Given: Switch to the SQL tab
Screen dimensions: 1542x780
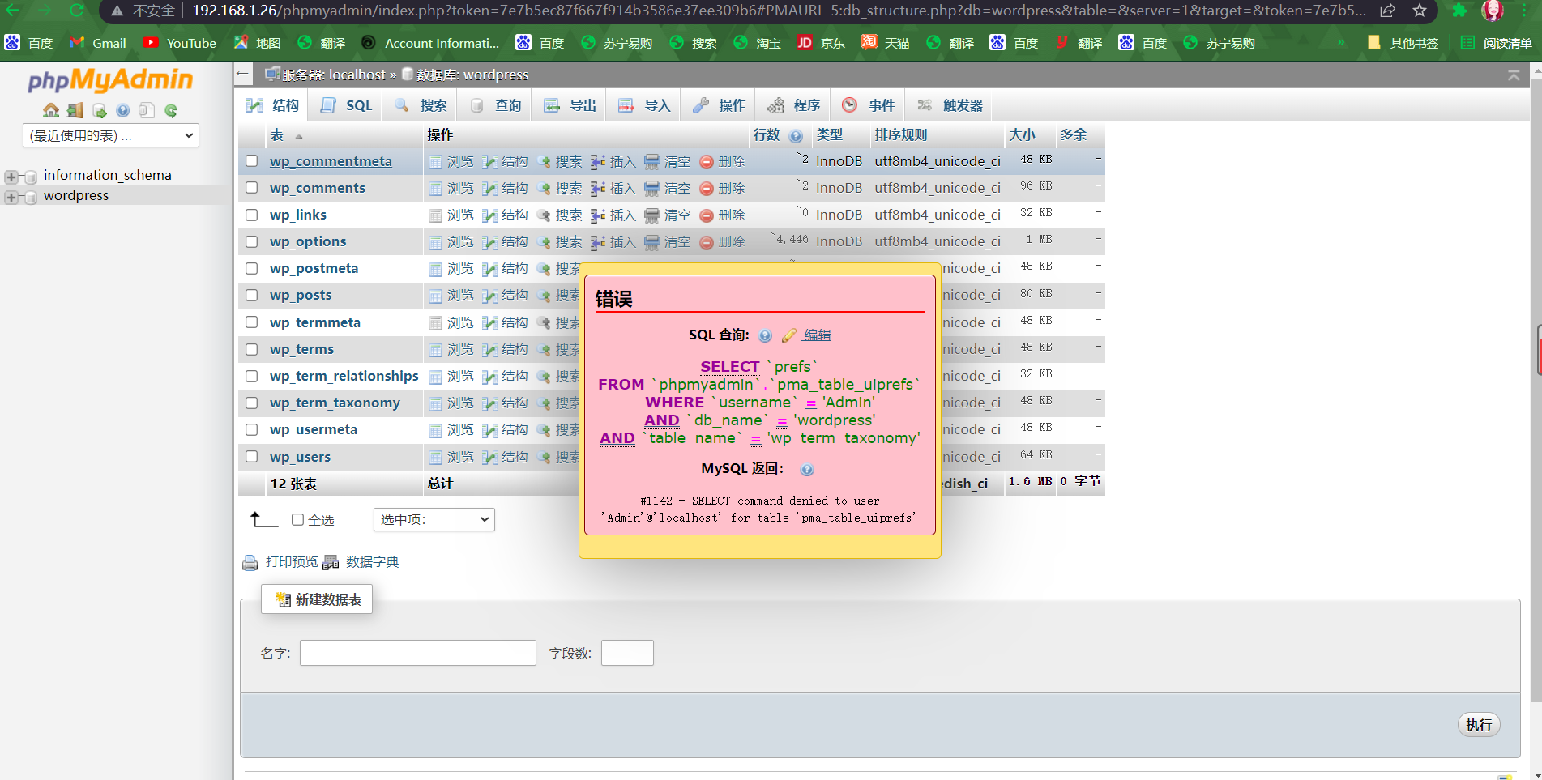Looking at the screenshot, I should coord(346,105).
